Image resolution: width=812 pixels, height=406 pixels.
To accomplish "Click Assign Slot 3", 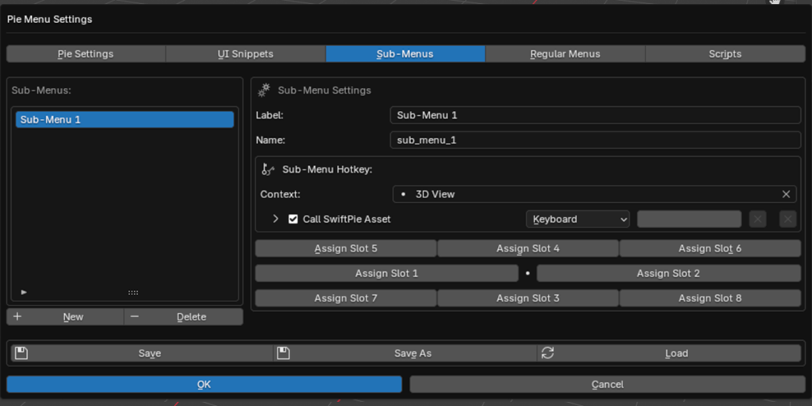I will 528,298.
